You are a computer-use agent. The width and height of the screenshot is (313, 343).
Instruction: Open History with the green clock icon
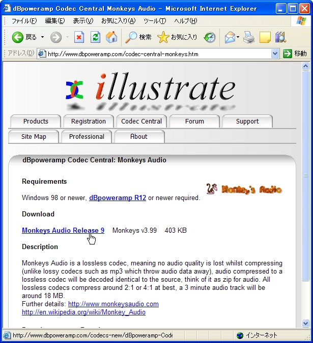pyautogui.click(x=210, y=37)
